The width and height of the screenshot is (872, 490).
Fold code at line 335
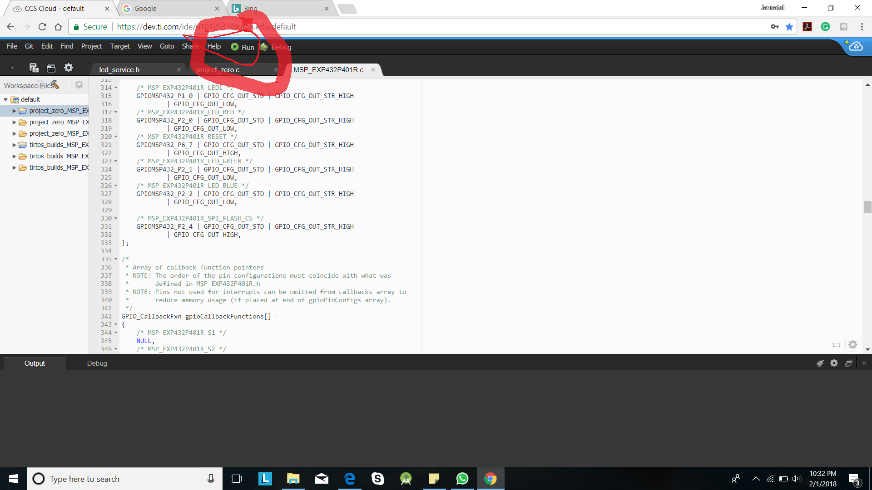[x=116, y=260]
